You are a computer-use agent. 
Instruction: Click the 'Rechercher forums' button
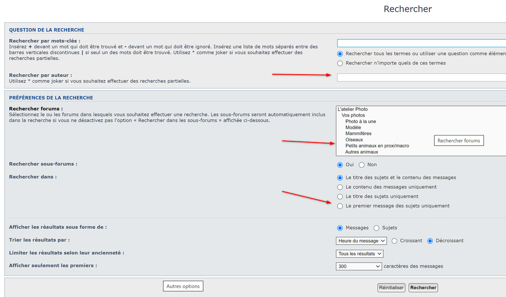point(459,140)
